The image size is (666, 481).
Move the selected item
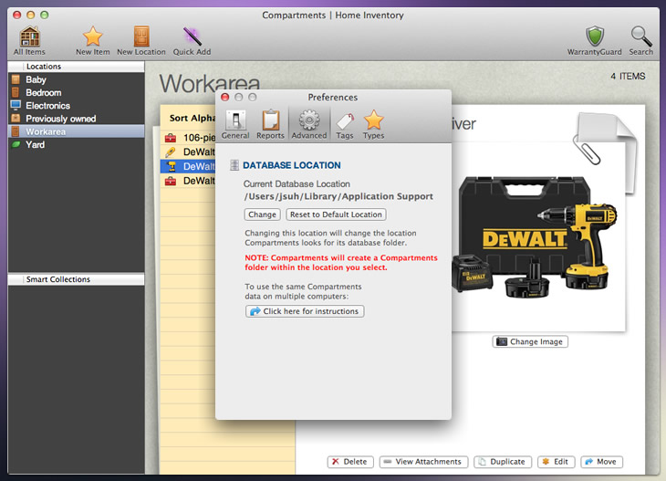pyautogui.click(x=601, y=462)
